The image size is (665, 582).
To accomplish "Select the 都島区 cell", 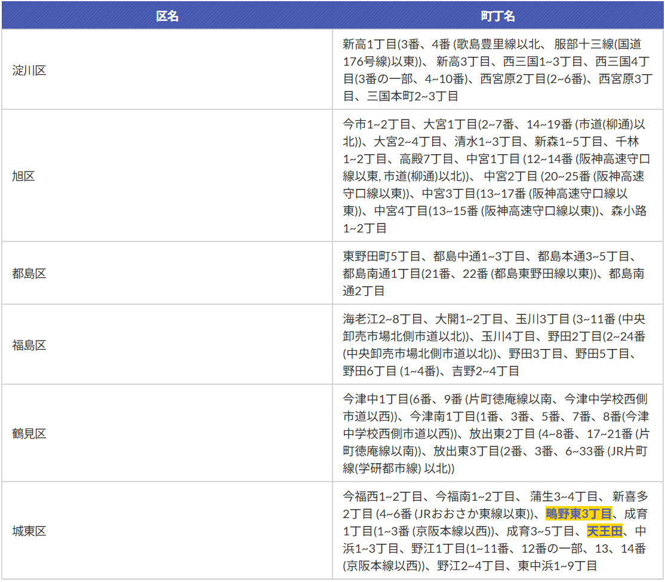I will tap(167, 273).
